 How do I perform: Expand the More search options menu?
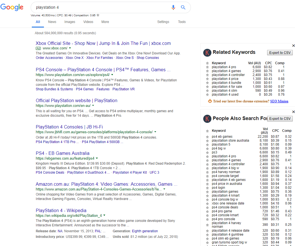105,22
